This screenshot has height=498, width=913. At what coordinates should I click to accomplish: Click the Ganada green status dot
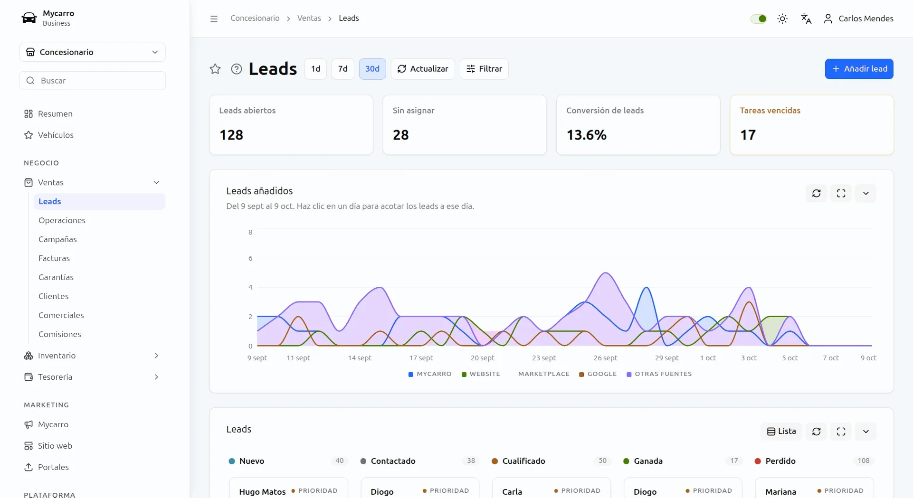point(626,461)
